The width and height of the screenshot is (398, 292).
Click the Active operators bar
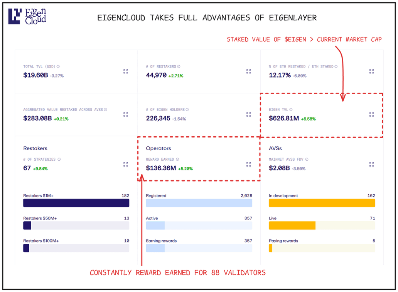tap(199, 226)
